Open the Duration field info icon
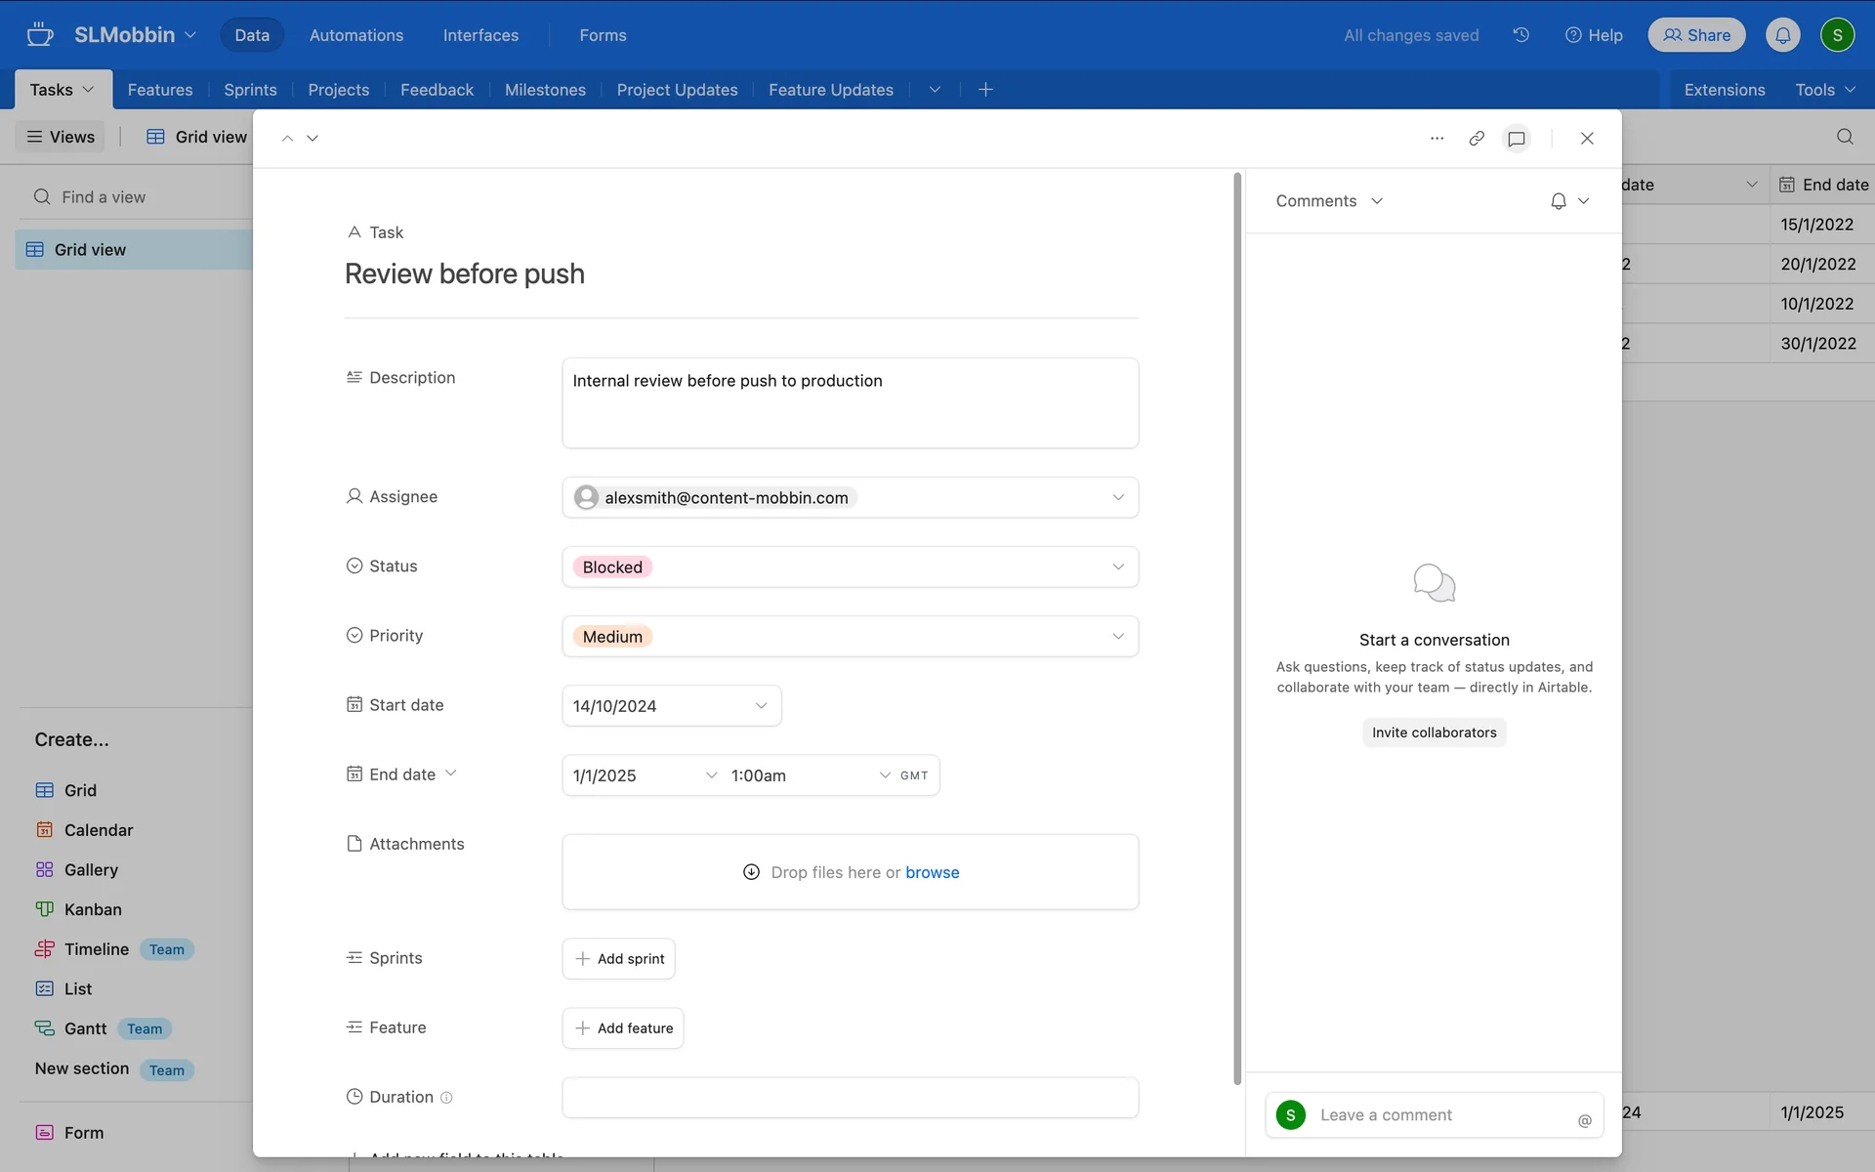The image size is (1875, 1172). pos(446,1098)
